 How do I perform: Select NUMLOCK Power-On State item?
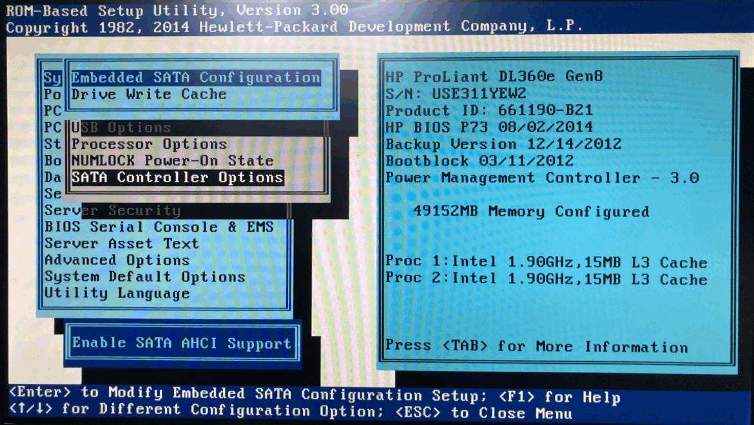click(x=172, y=161)
